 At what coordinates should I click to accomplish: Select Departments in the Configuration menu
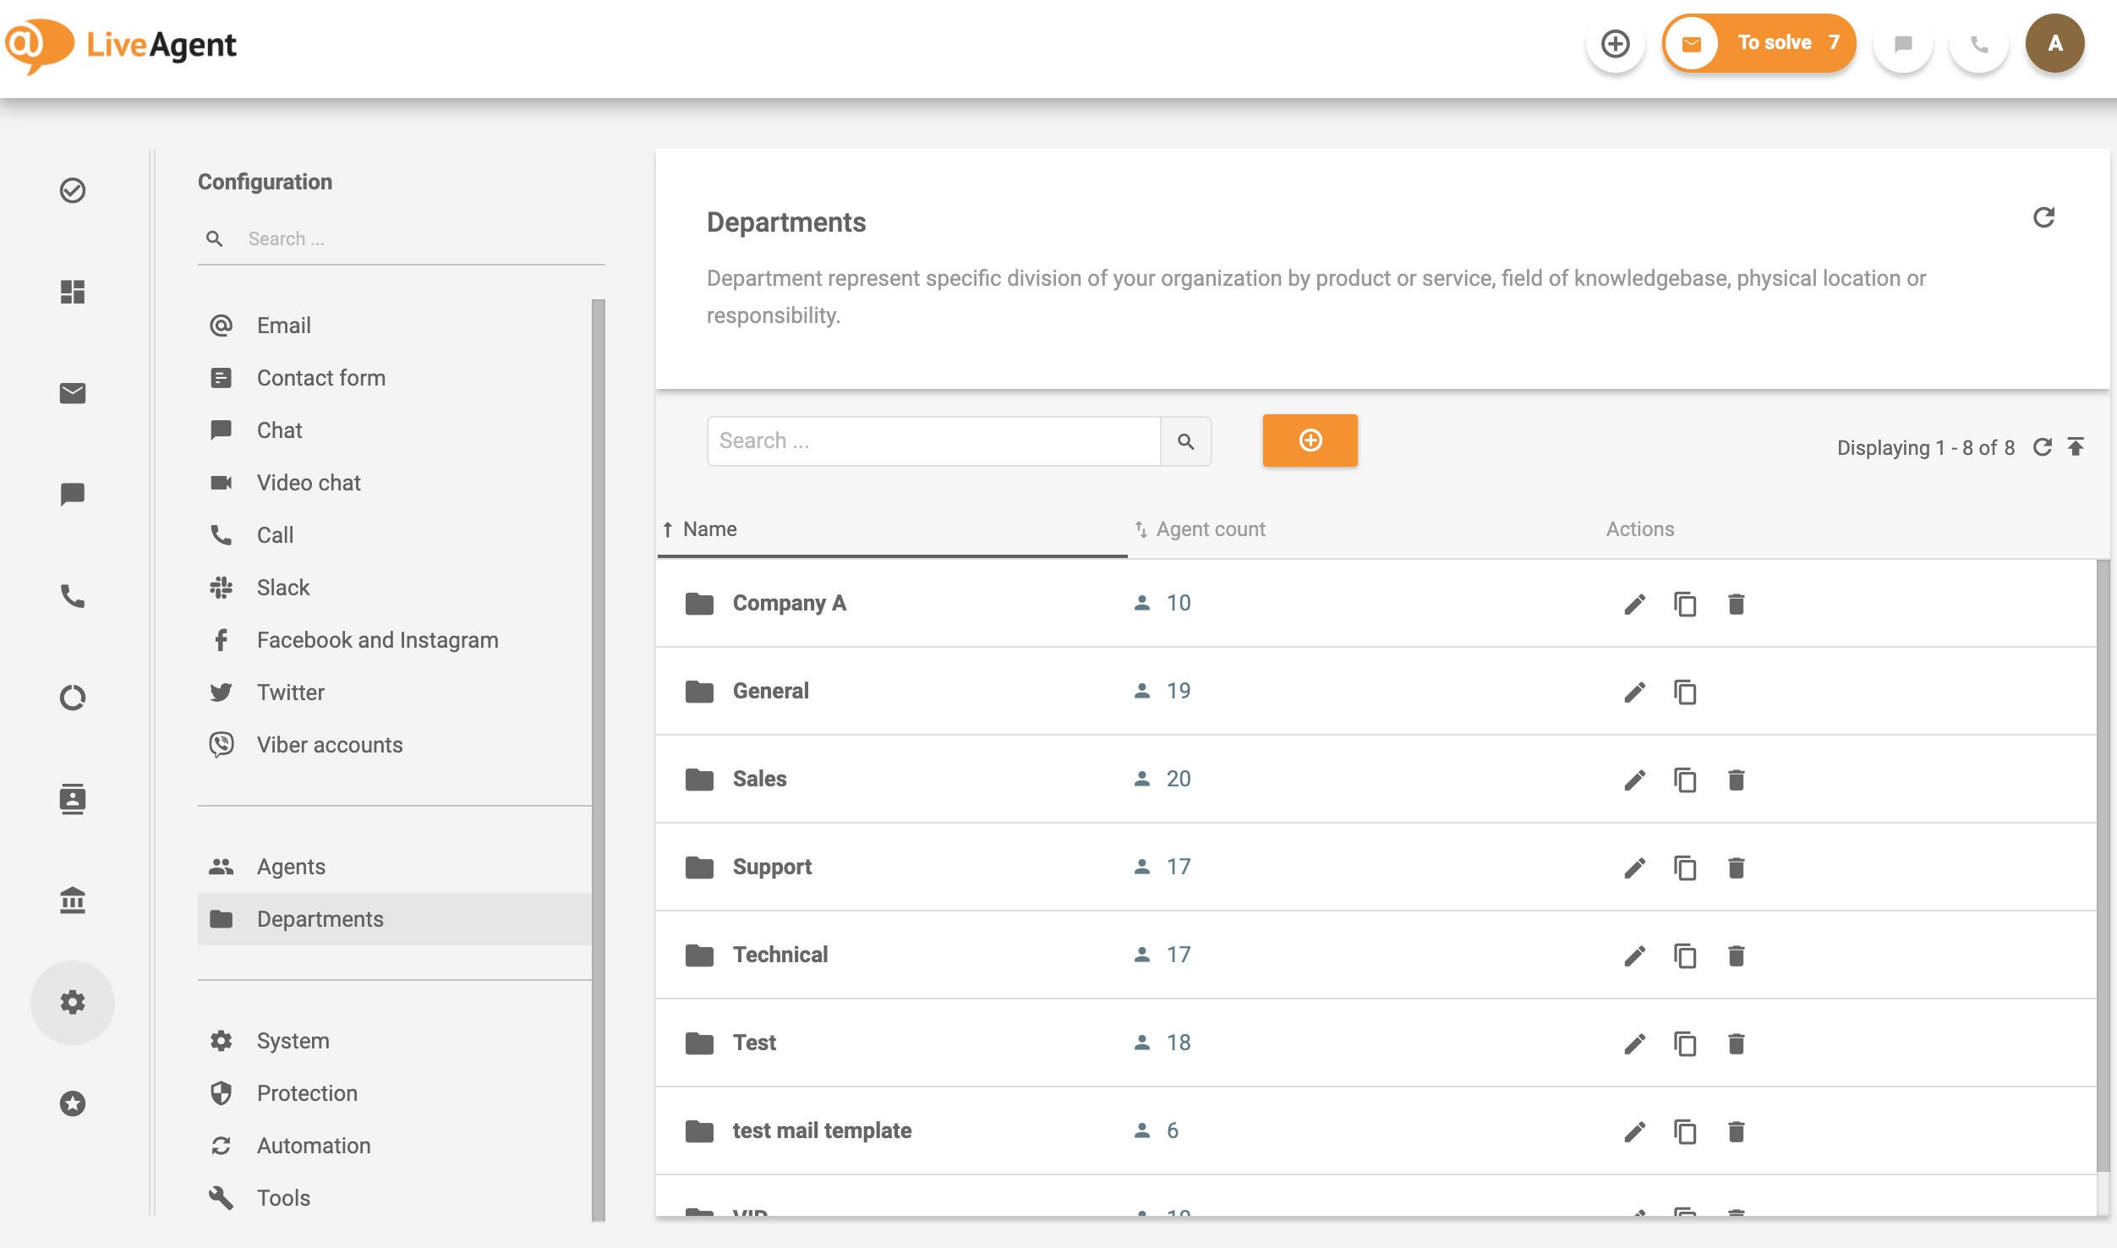click(320, 919)
